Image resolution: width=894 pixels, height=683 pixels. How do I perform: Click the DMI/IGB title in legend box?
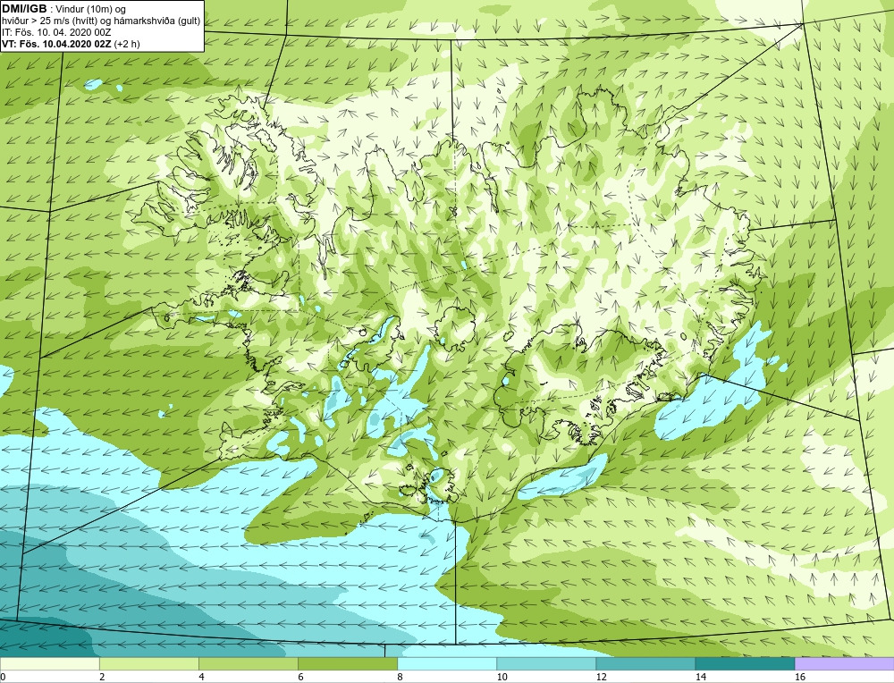coord(25,9)
